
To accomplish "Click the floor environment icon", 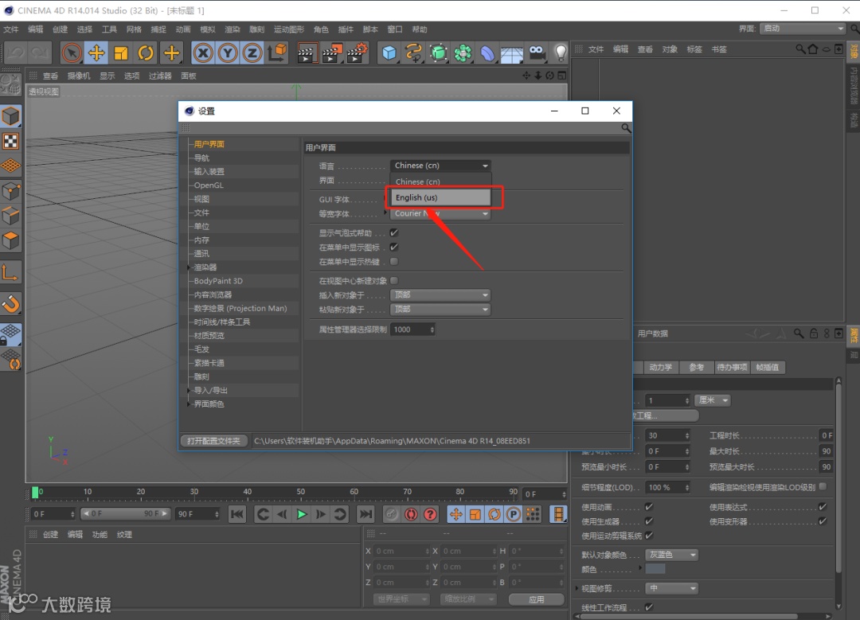I will pyautogui.click(x=511, y=54).
